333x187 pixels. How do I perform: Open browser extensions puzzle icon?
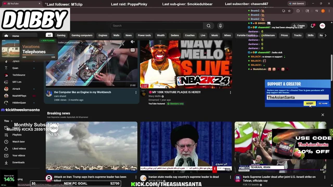298,11
